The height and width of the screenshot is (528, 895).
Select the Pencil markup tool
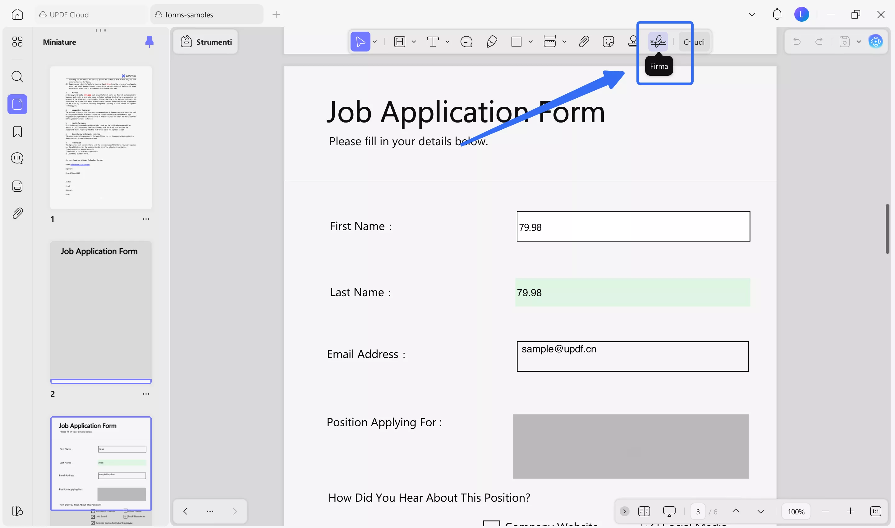tap(492, 42)
